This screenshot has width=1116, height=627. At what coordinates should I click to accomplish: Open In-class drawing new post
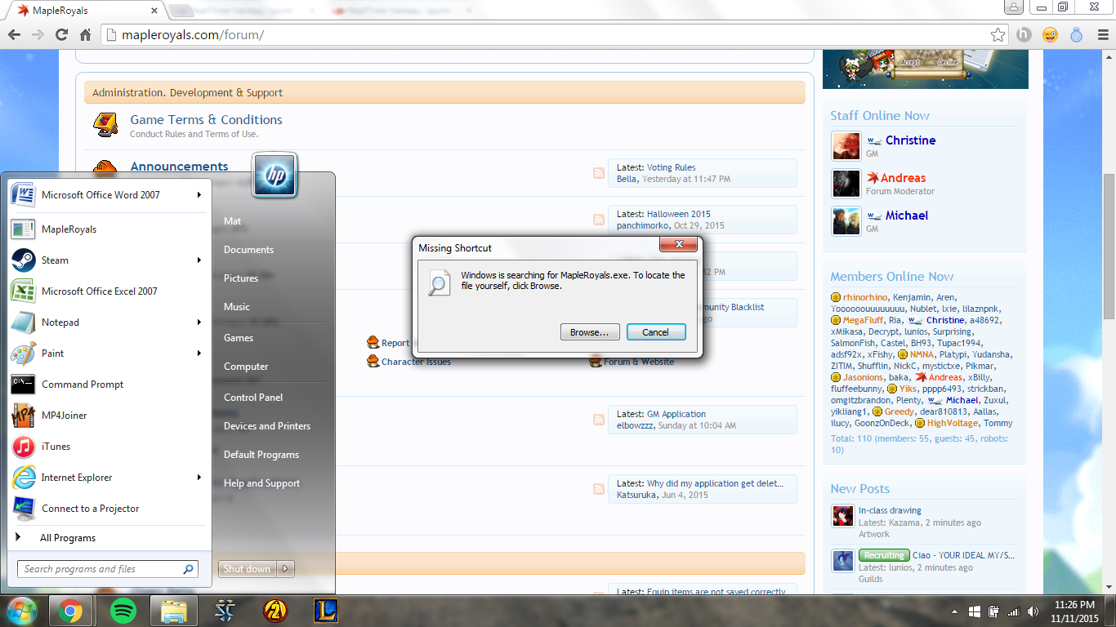[x=890, y=511]
